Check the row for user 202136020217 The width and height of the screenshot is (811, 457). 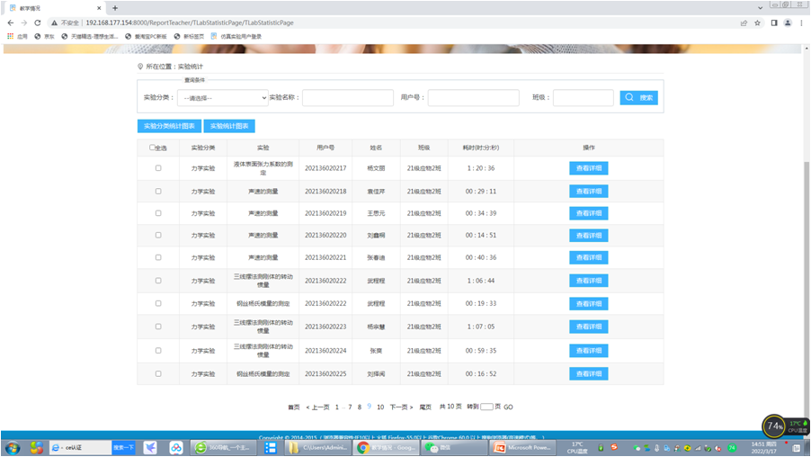(x=158, y=168)
